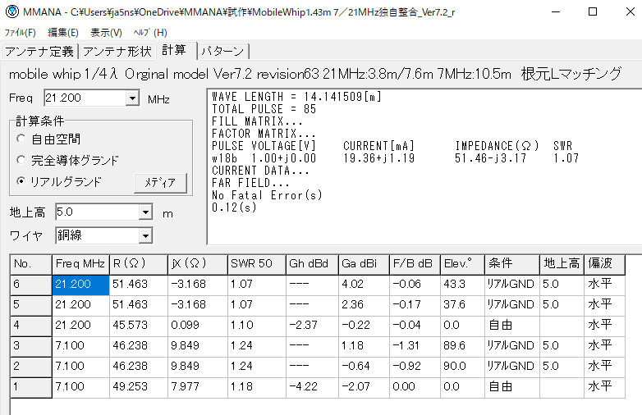The width and height of the screenshot is (642, 415).
Task: Open the ヘルプ(H) menu
Action: tap(150, 33)
